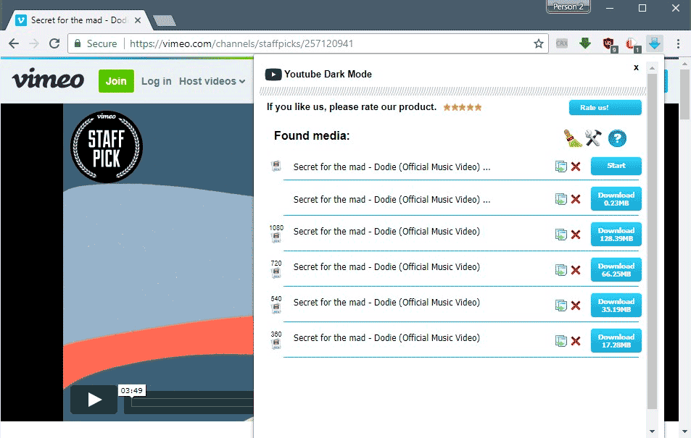Click the Rate us! button
Screen dimensions: 691x438
coord(605,108)
